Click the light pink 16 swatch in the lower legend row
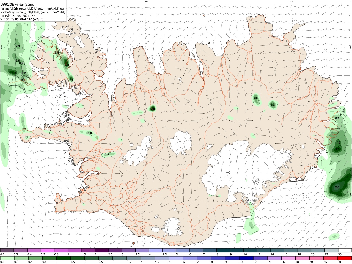The image size is (352, 264). pyautogui.click(x=288, y=258)
